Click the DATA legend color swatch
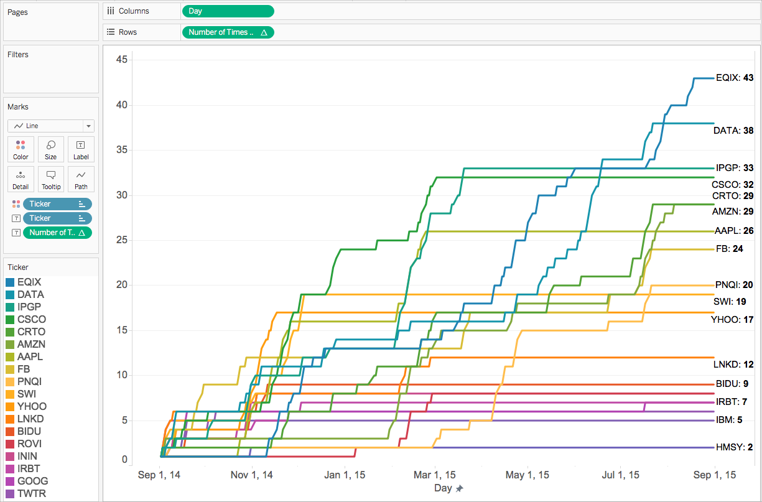The image size is (762, 502). pyautogui.click(x=9, y=295)
